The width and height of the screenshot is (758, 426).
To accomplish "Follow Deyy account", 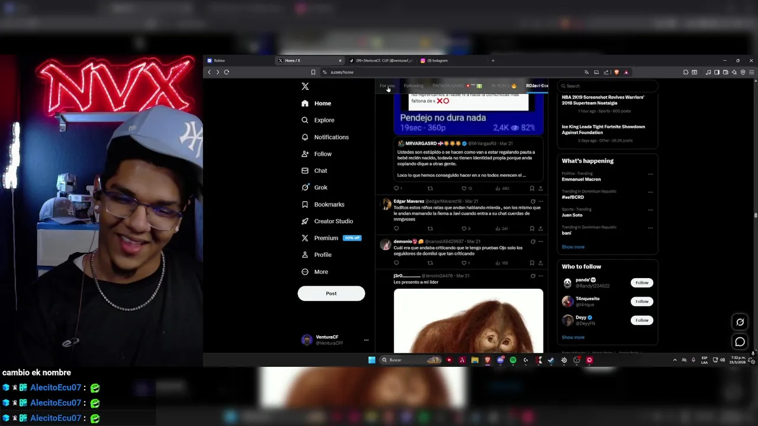I will tap(642, 321).
